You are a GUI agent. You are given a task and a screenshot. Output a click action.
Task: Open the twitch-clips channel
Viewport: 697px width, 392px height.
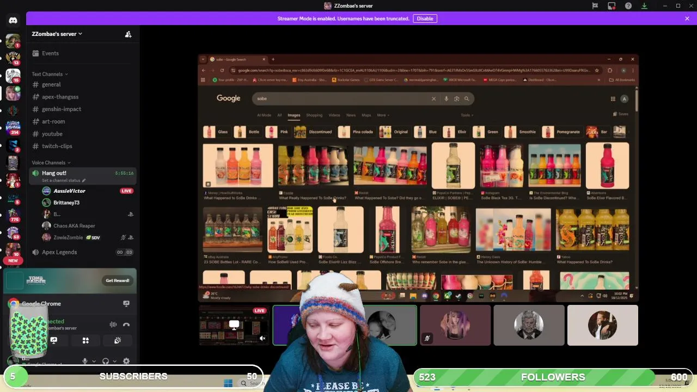click(83, 146)
